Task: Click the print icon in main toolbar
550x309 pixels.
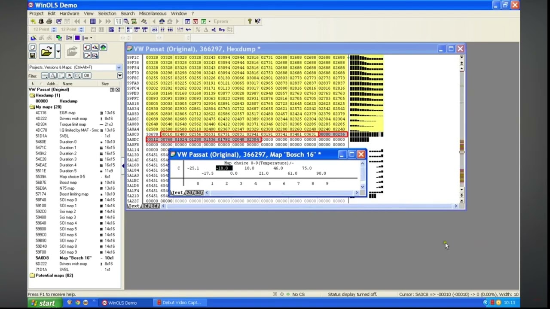Action: [49, 21]
